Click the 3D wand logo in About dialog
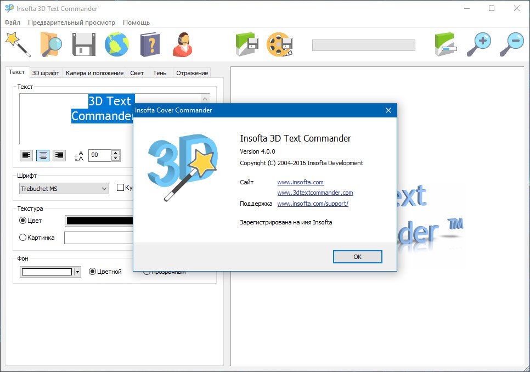Viewport: 530px width, 372px height. coord(183,167)
